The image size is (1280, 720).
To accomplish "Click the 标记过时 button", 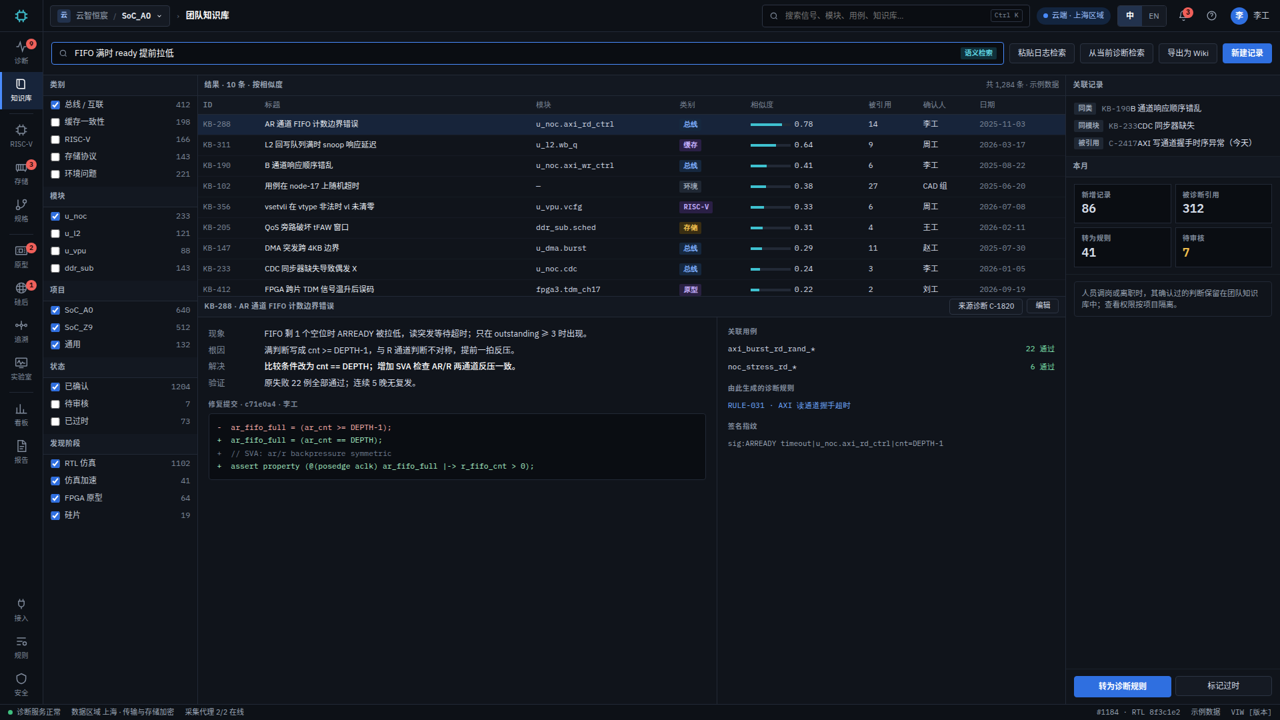I will coord(1223,686).
